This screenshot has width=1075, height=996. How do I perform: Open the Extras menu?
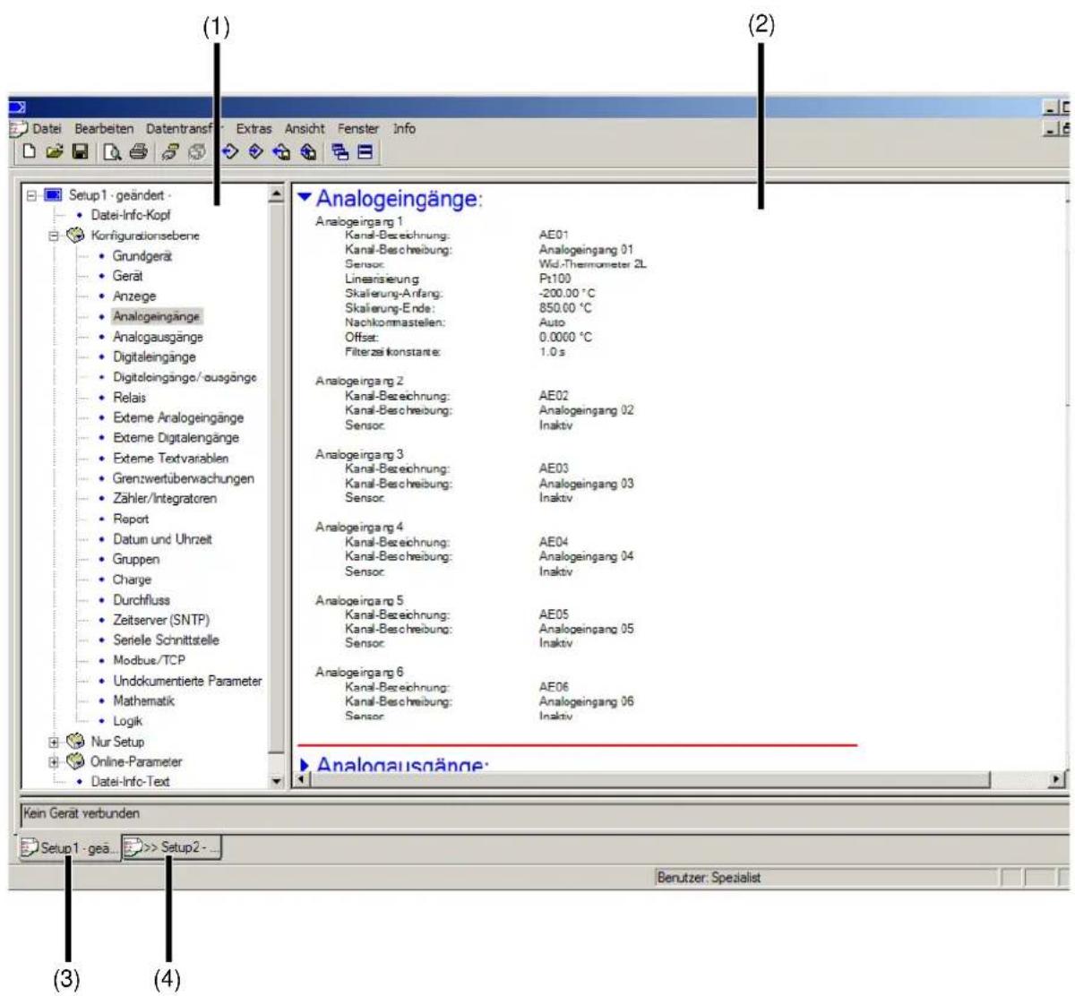coord(254,129)
